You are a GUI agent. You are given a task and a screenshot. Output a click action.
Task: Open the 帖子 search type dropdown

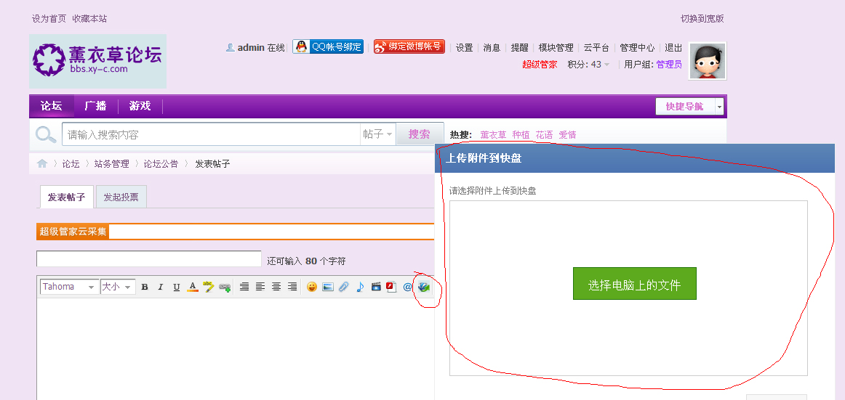(x=377, y=134)
